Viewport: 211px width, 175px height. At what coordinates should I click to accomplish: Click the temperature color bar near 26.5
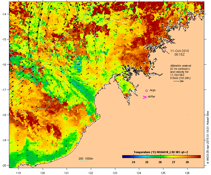167,156
